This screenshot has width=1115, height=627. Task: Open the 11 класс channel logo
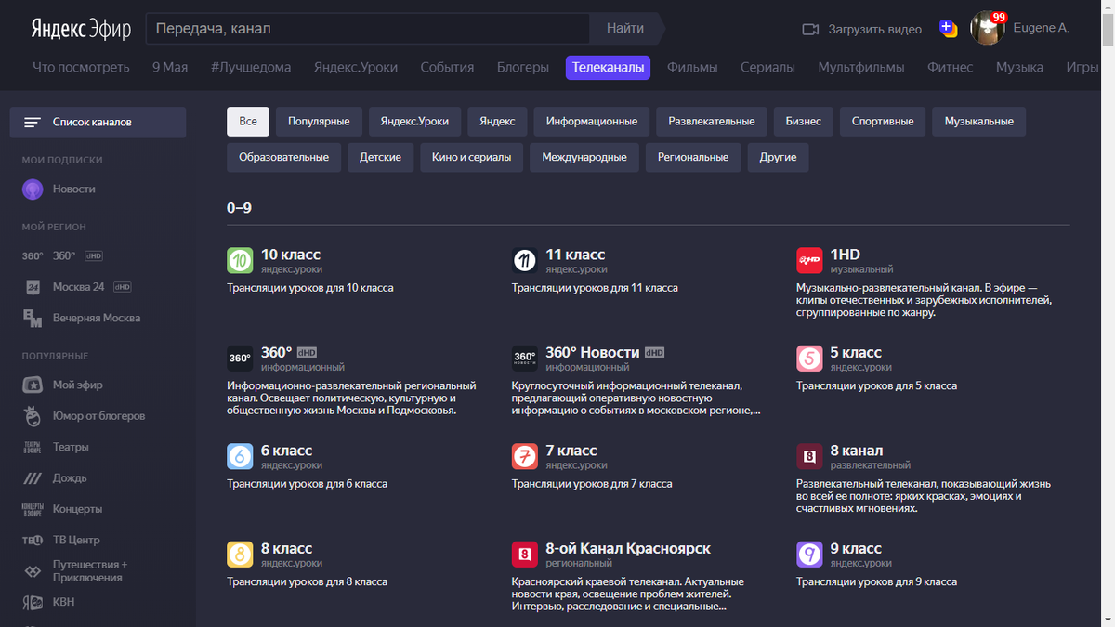pos(525,260)
